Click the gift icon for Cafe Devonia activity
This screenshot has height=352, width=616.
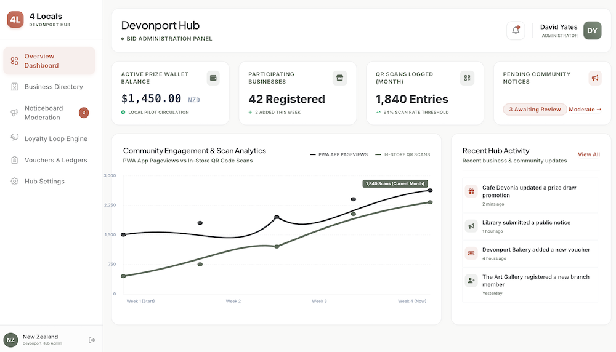[471, 191]
